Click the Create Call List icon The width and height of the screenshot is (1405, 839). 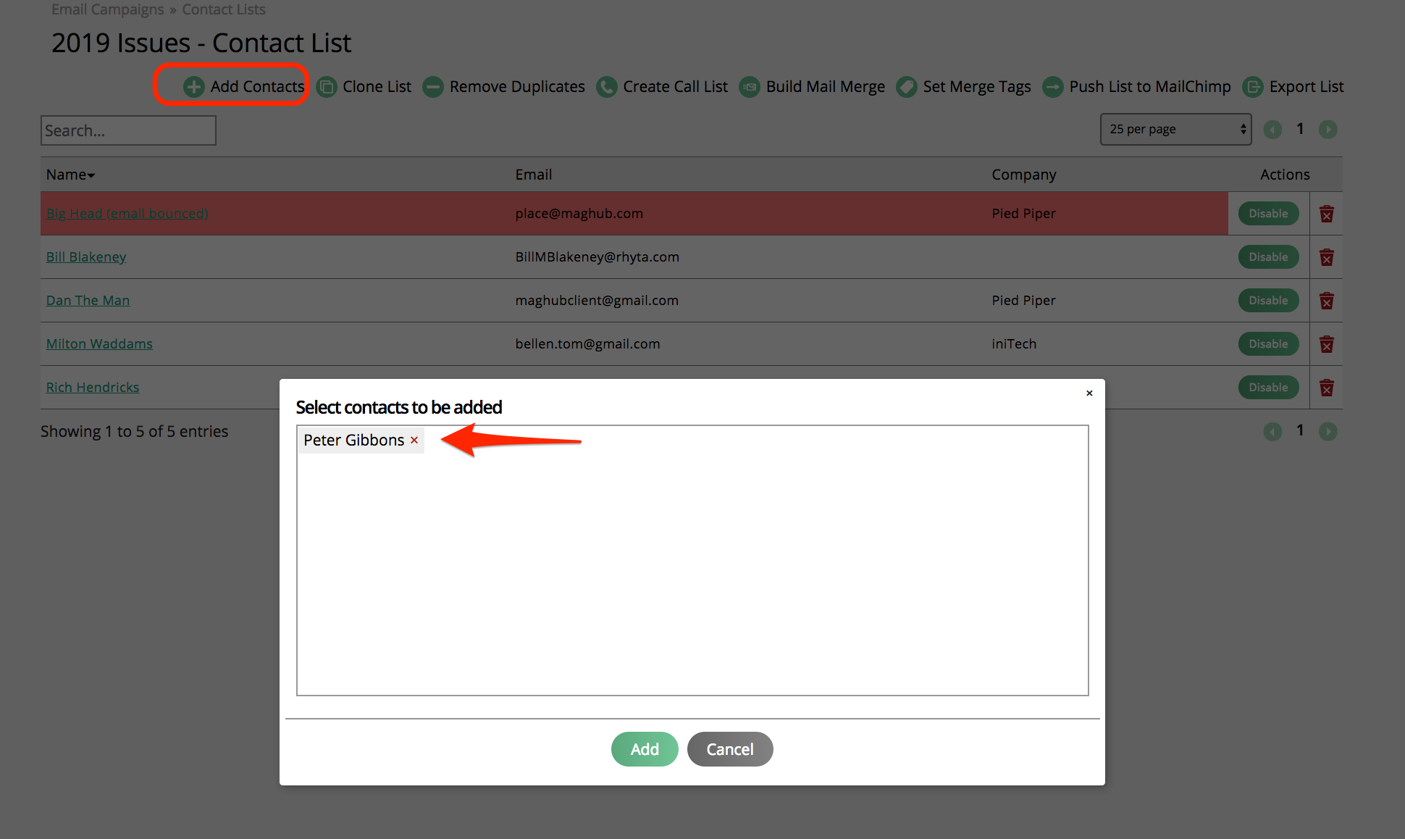[x=605, y=86]
